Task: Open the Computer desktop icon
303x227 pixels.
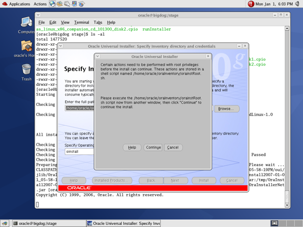Action: tap(26, 25)
